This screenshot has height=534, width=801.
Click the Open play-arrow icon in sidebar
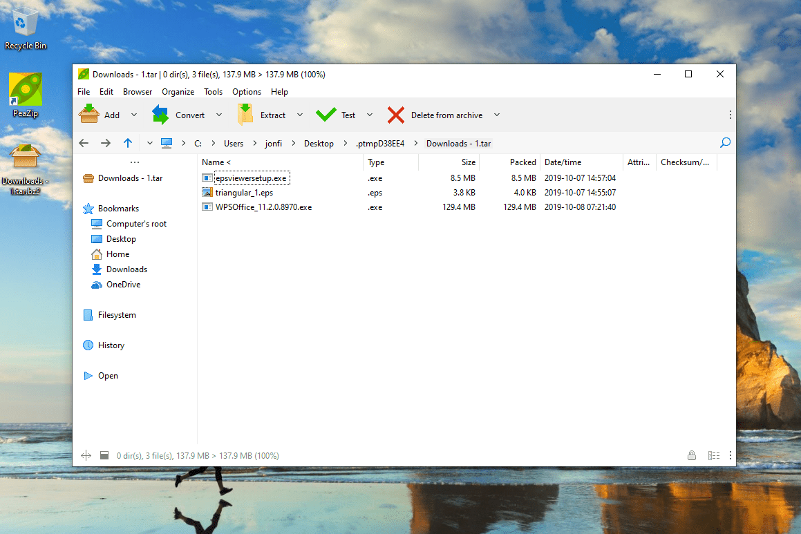[88, 376]
